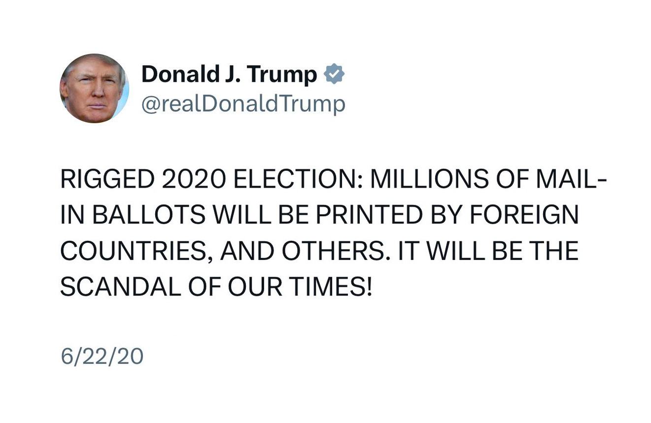
Task: Click the phrase IN BALLOTS
Action: tap(133, 215)
